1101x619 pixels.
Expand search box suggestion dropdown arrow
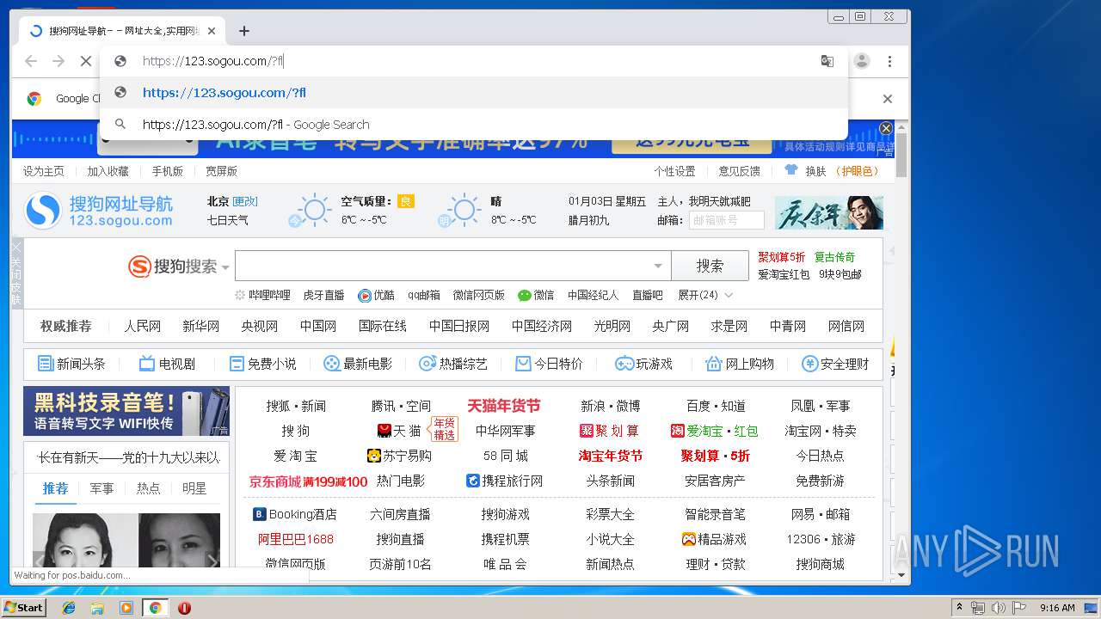pyautogui.click(x=658, y=267)
